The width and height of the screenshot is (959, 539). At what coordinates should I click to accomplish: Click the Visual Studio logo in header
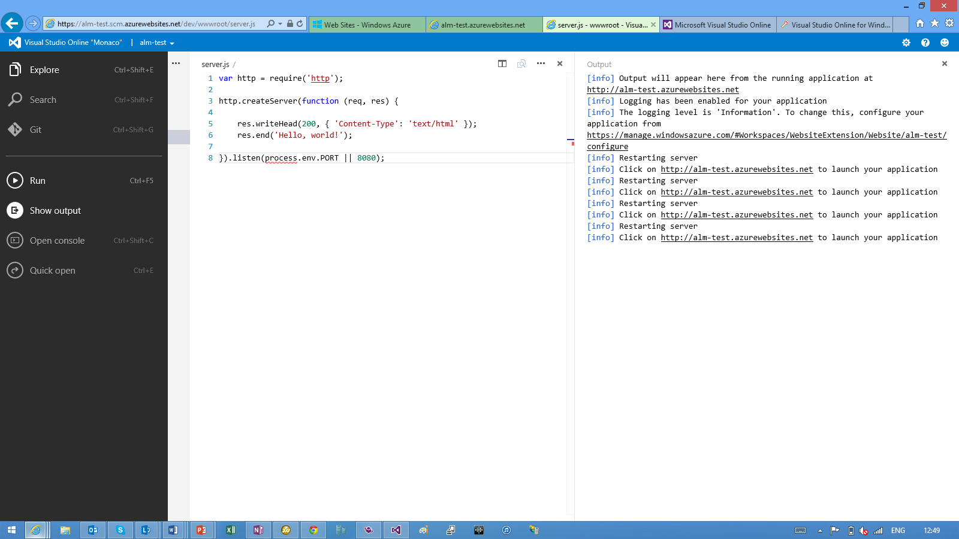click(x=14, y=43)
